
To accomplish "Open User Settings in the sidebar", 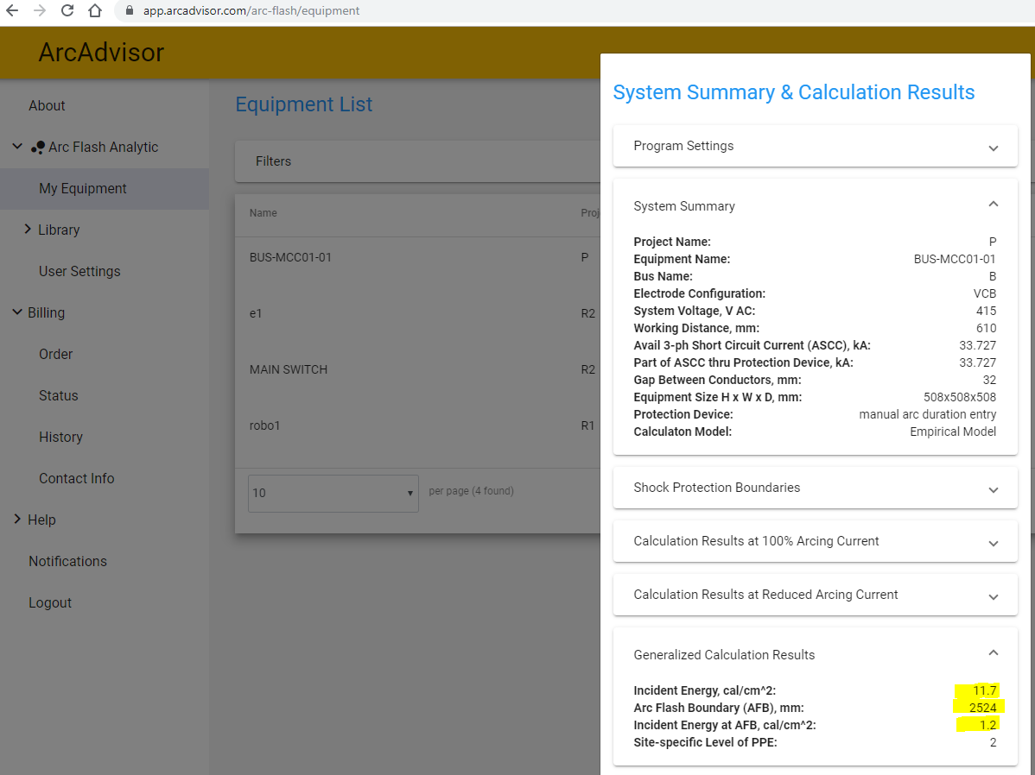I will pyautogui.click(x=79, y=271).
